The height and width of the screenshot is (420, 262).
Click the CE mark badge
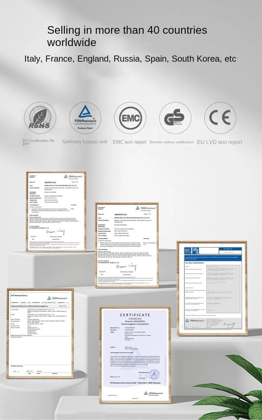pyautogui.click(x=220, y=118)
